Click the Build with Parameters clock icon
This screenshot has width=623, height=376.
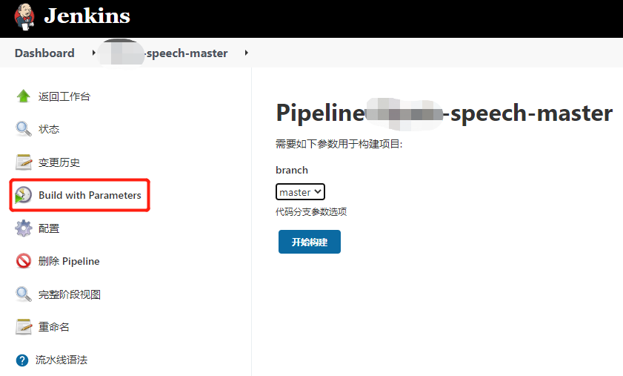(x=24, y=195)
